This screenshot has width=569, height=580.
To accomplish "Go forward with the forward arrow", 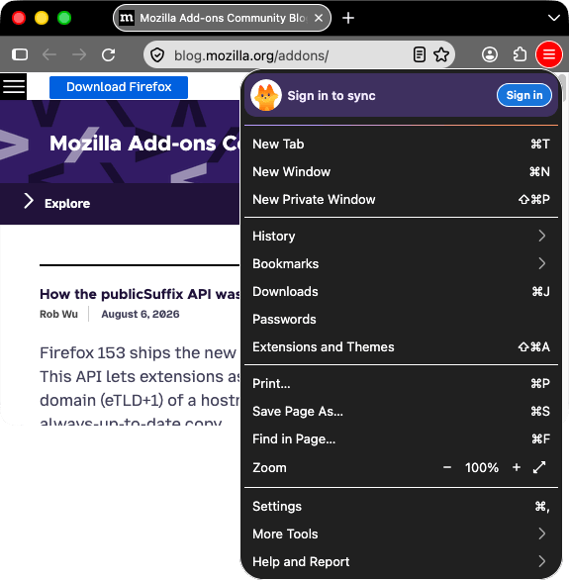I will tap(79, 54).
